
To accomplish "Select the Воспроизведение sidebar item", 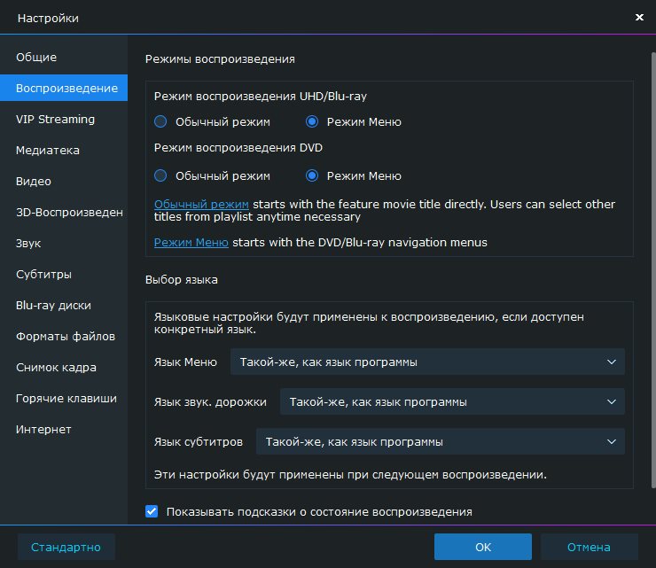I will coord(64,88).
